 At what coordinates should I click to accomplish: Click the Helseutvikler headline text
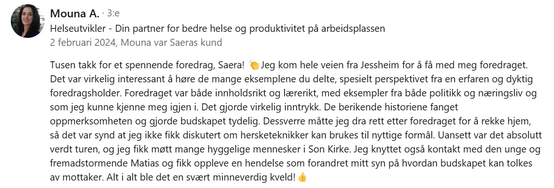[x=76, y=28]
